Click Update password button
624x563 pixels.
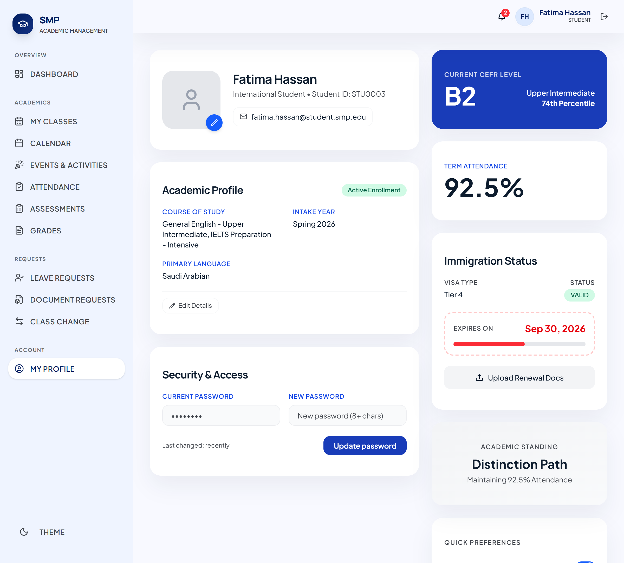pyautogui.click(x=365, y=446)
